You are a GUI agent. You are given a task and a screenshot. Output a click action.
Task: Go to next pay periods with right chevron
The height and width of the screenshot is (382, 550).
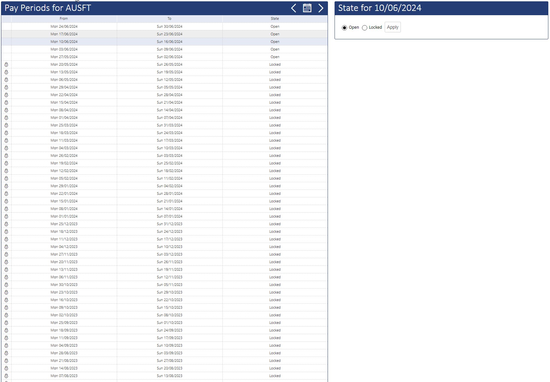pos(321,8)
